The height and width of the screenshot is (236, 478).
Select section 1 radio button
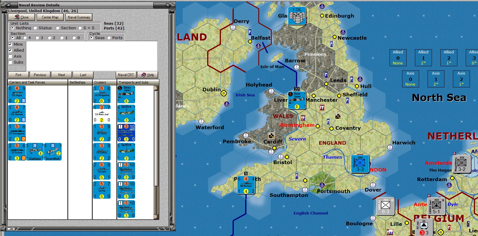click(x=64, y=38)
